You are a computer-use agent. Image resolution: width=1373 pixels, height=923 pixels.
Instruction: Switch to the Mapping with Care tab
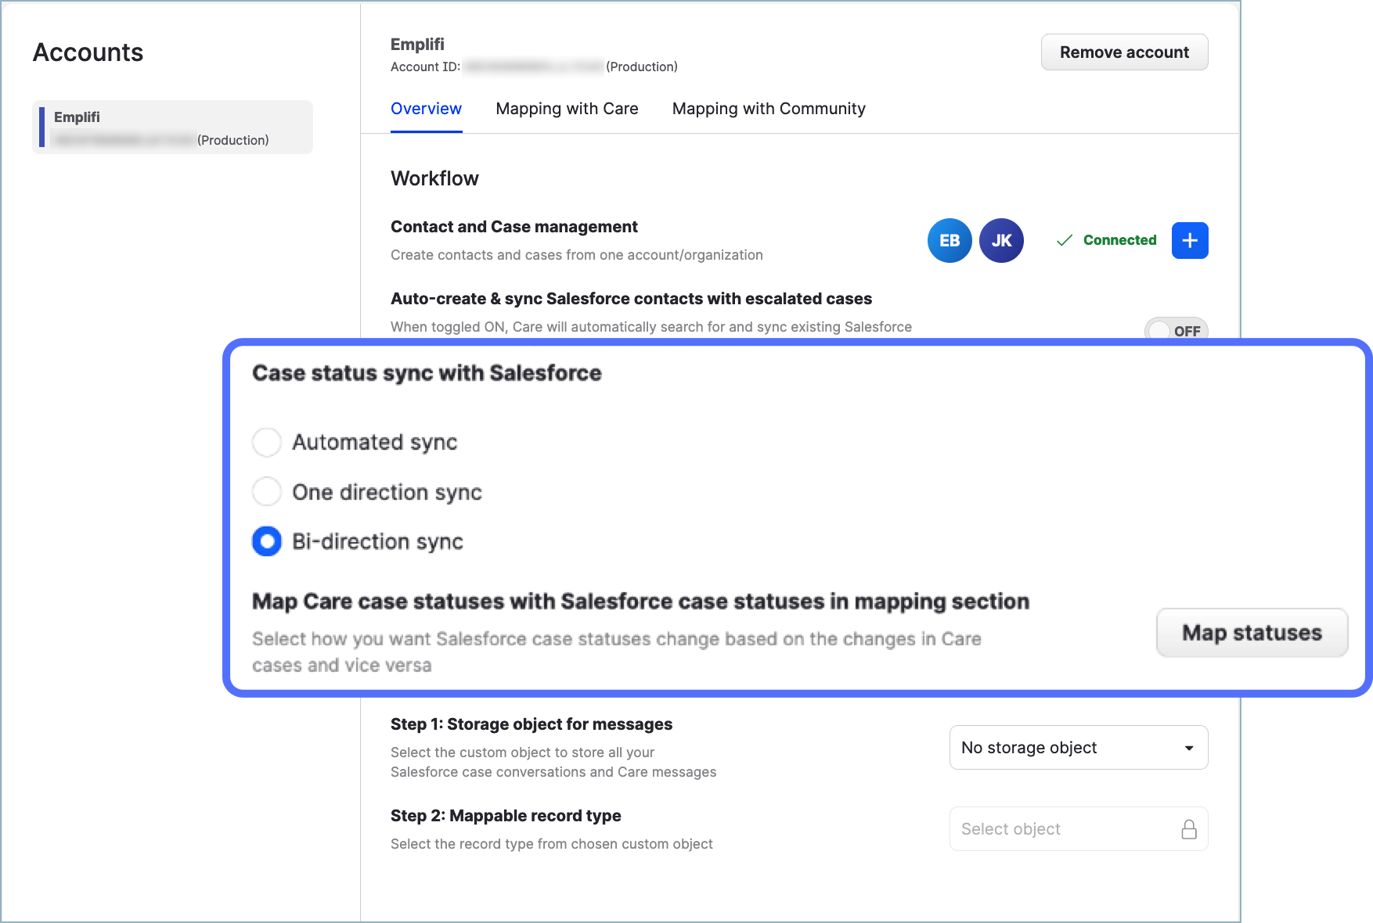tap(567, 109)
